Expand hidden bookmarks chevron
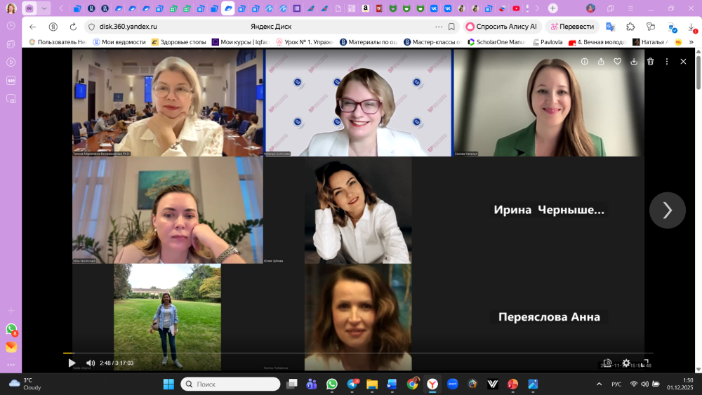This screenshot has height=395, width=702. (x=691, y=42)
